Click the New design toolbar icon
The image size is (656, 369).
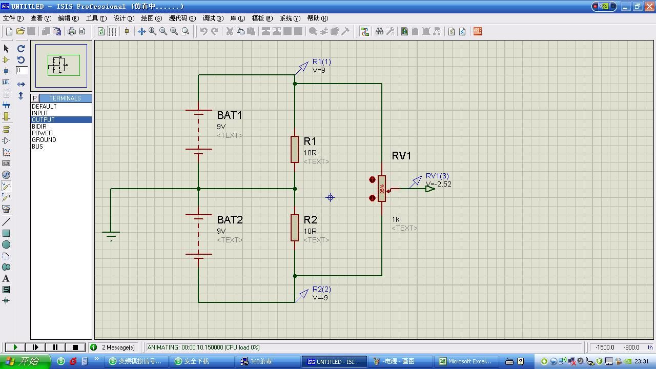[x=9, y=31]
